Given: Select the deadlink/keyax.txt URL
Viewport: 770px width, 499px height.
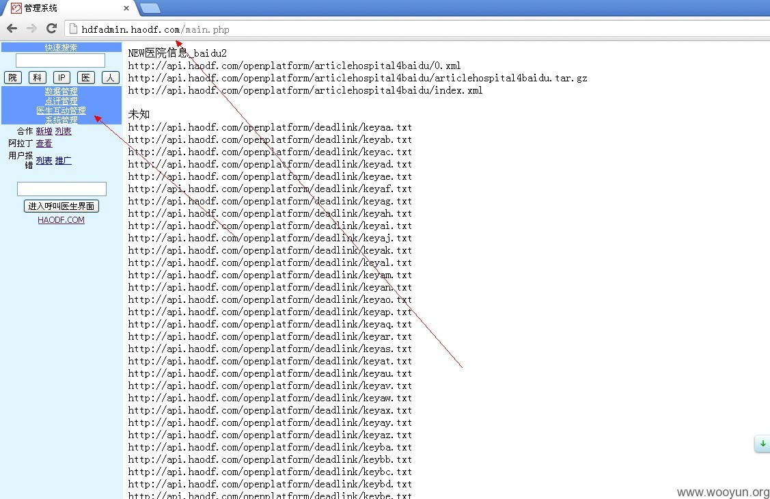Looking at the screenshot, I should click(270, 410).
